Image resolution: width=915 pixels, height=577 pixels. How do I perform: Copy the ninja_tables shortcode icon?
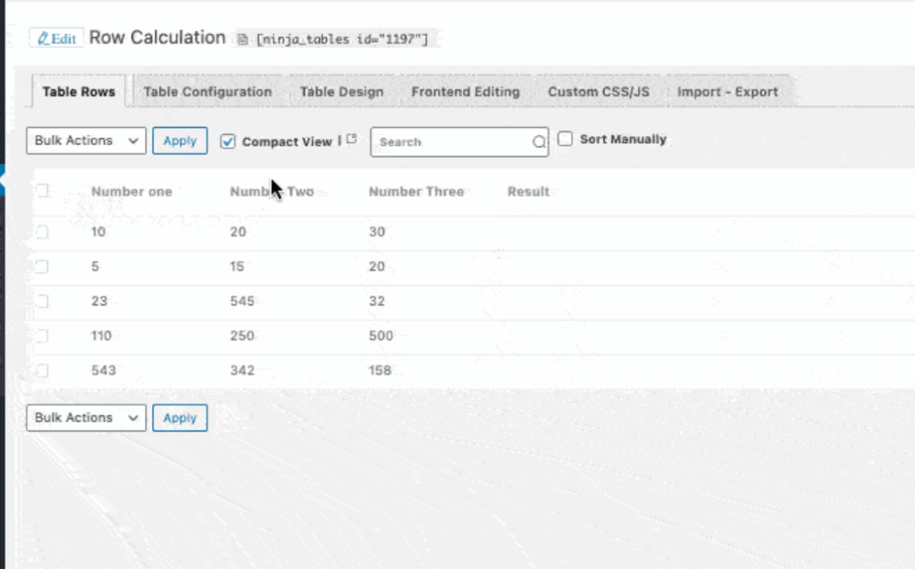tap(243, 39)
